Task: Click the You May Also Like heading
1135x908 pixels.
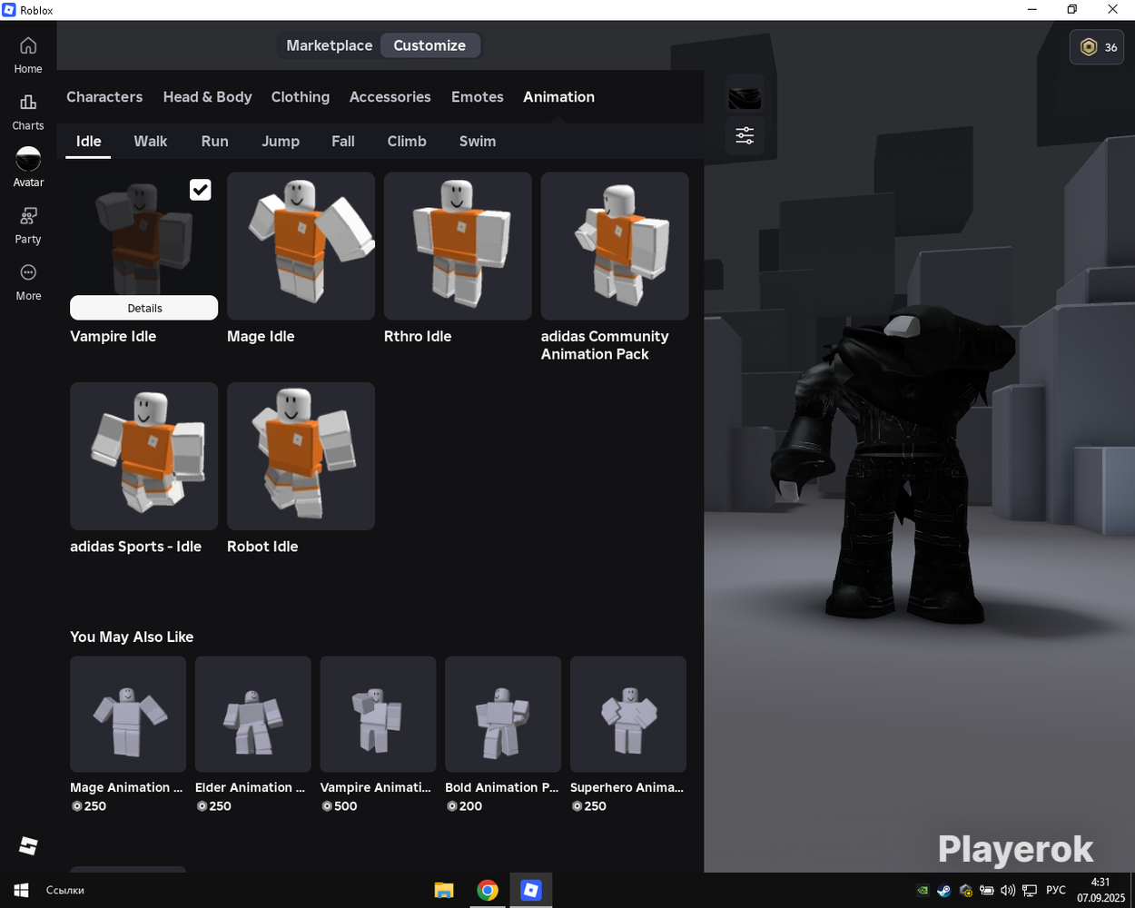Action: coord(132,637)
